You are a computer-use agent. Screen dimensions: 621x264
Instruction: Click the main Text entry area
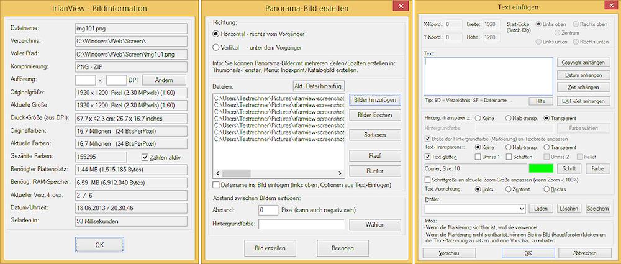pyautogui.click(x=488, y=76)
